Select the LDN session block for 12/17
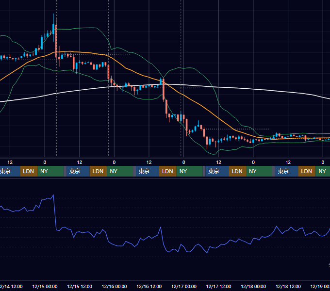 click(237, 171)
